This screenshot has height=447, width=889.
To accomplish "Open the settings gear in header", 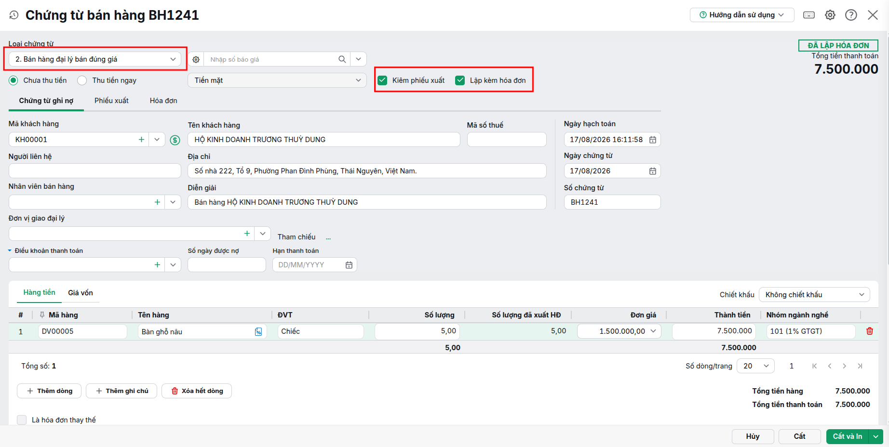I will (x=830, y=15).
